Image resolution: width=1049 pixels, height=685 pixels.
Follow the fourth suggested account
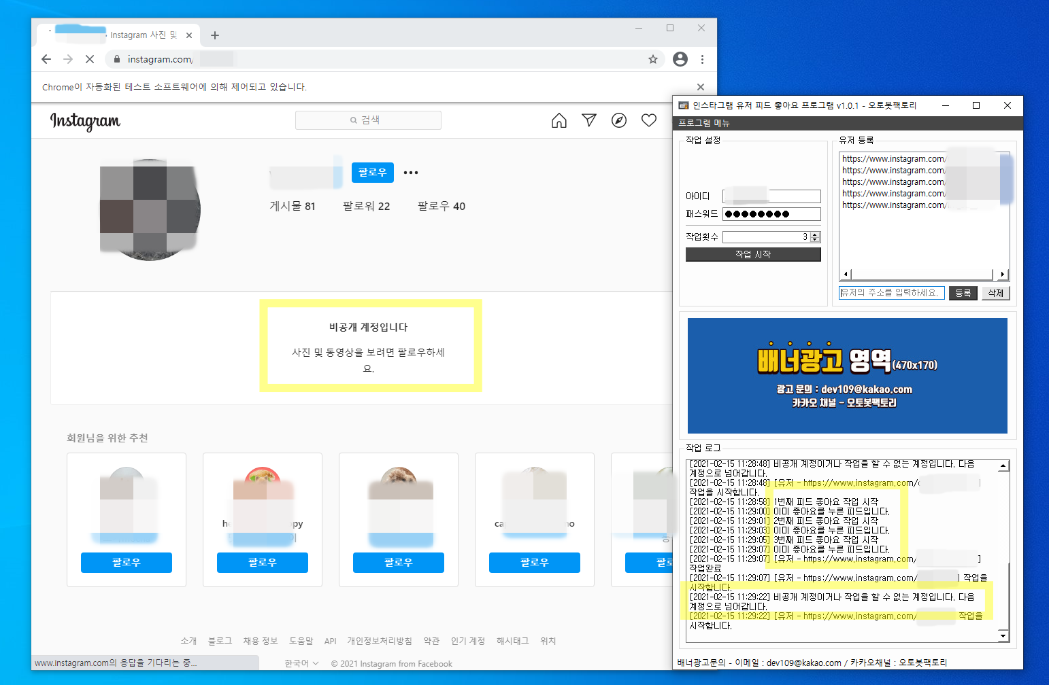pos(535,563)
